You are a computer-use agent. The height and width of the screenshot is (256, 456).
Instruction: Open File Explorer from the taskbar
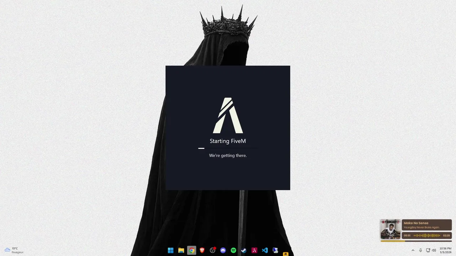coord(181,250)
